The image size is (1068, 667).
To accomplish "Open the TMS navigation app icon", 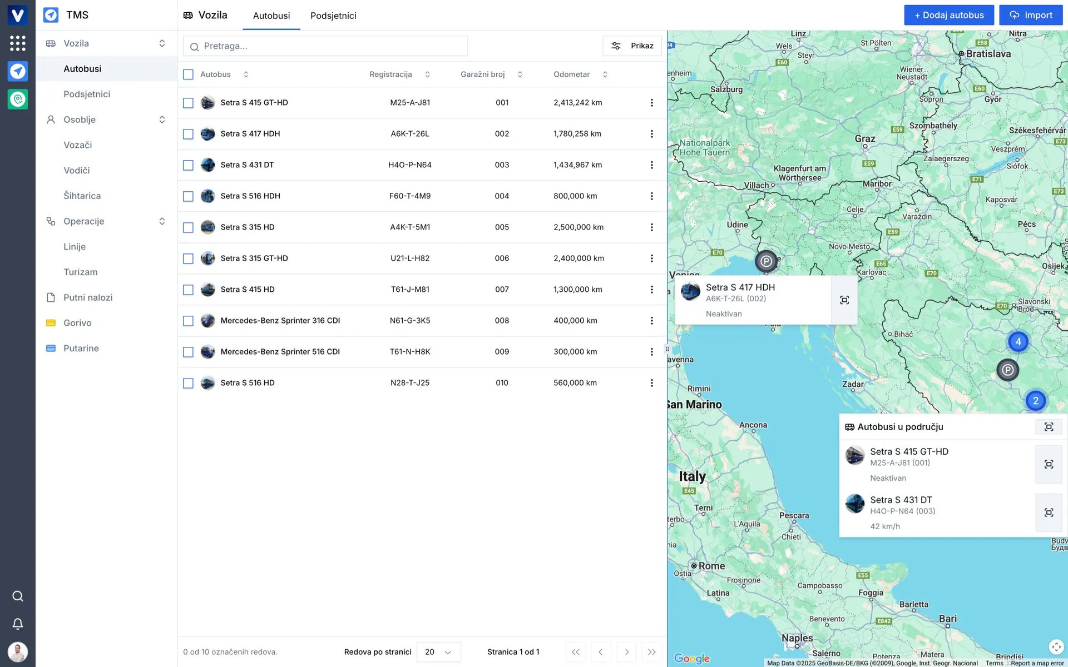I will (18, 71).
